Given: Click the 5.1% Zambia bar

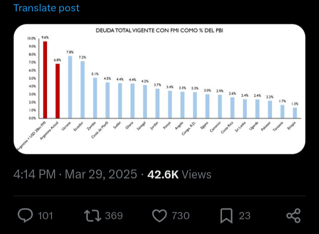Looking at the screenshot, I should 95,98.
